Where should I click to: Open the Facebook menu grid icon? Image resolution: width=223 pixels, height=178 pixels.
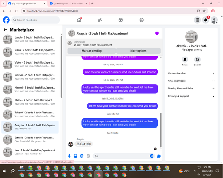click(197, 20)
